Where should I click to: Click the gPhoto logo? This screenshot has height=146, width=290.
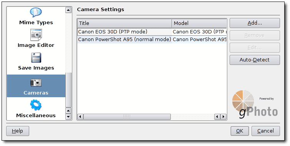pyautogui.click(x=255, y=104)
